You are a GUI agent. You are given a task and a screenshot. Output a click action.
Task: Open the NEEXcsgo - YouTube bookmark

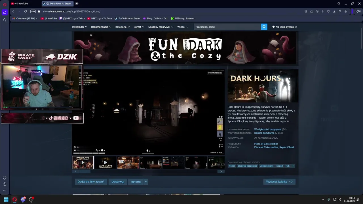click(x=100, y=18)
